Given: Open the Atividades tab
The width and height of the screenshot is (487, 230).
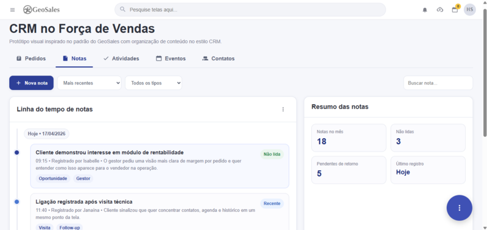Looking at the screenshot, I should 121,58.
